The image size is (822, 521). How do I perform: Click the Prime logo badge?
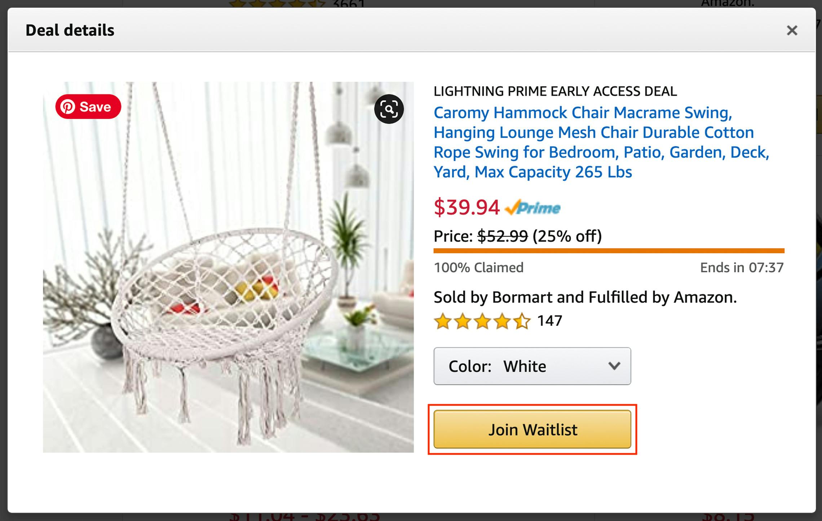pyautogui.click(x=532, y=208)
